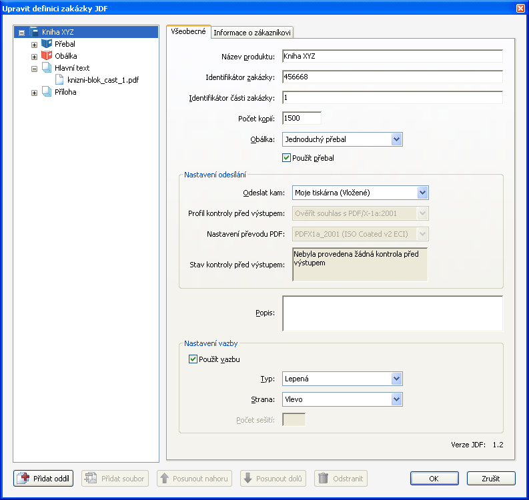Confirm with the OK button
The image size is (529, 500).
pos(434,478)
